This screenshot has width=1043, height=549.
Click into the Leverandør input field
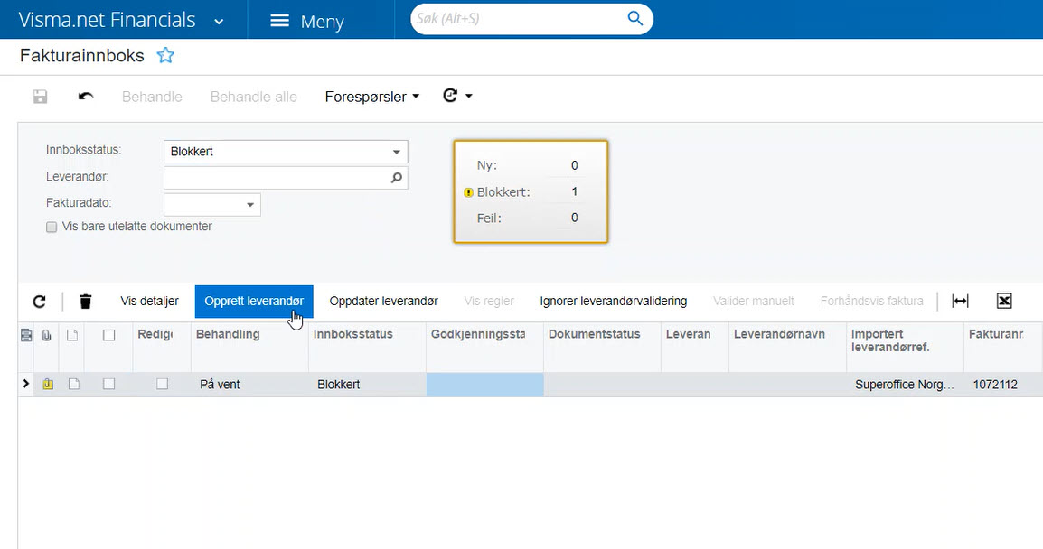(x=286, y=178)
